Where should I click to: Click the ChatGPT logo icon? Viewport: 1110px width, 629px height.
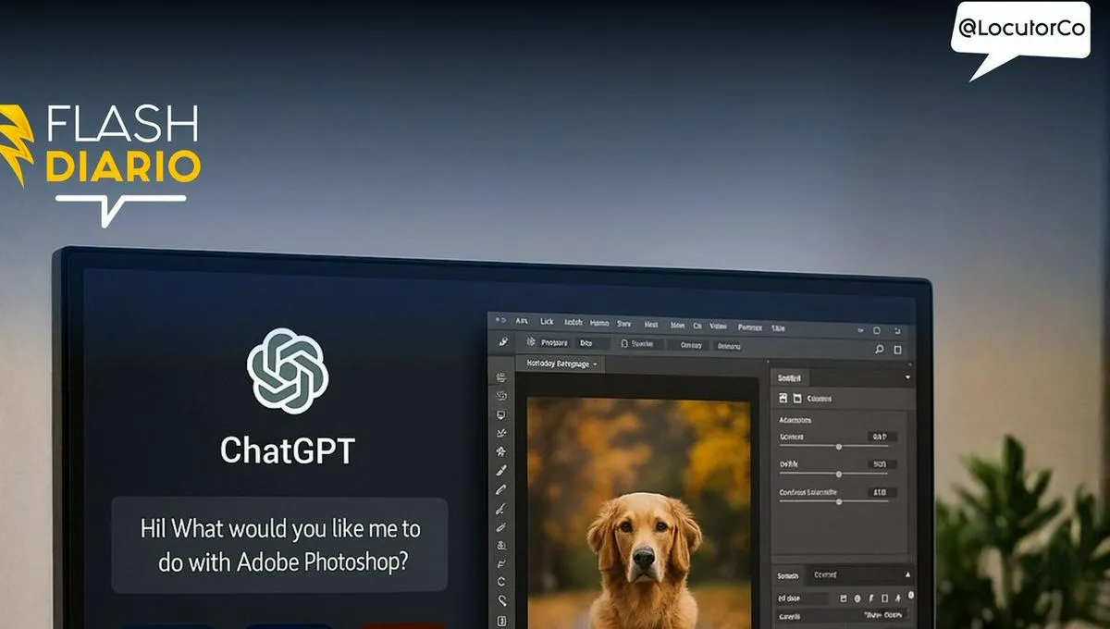click(288, 370)
